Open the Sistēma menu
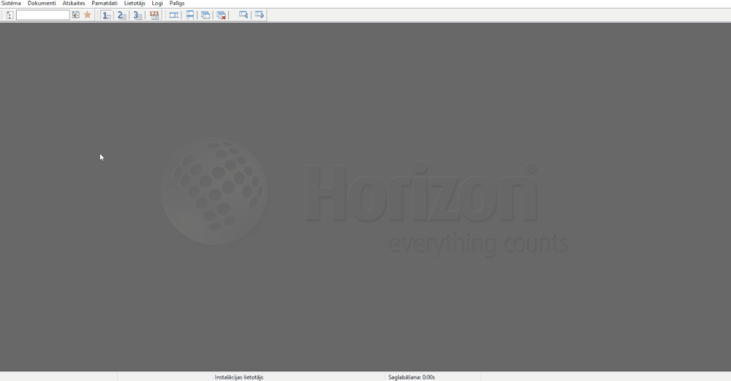 coord(11,3)
